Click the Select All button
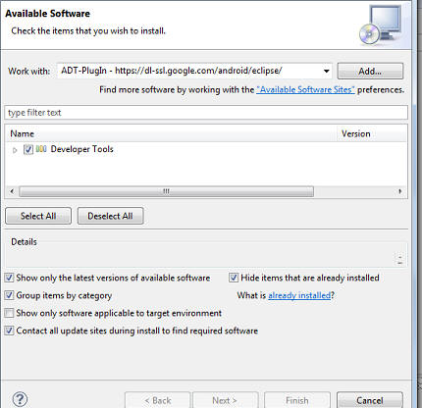The width and height of the screenshot is (422, 408). pyautogui.click(x=38, y=216)
